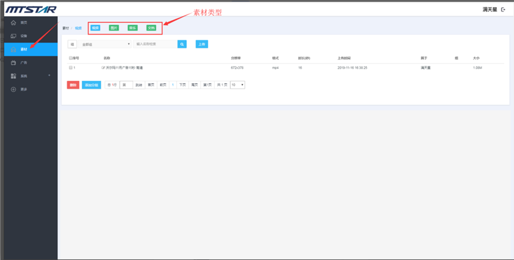Screen dimensions: 514x260
Task: Click the 系统 grid icon in sidebar
Action: point(13,76)
